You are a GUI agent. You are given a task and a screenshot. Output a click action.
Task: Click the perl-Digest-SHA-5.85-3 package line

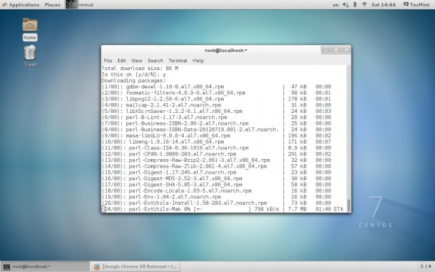click(216, 184)
